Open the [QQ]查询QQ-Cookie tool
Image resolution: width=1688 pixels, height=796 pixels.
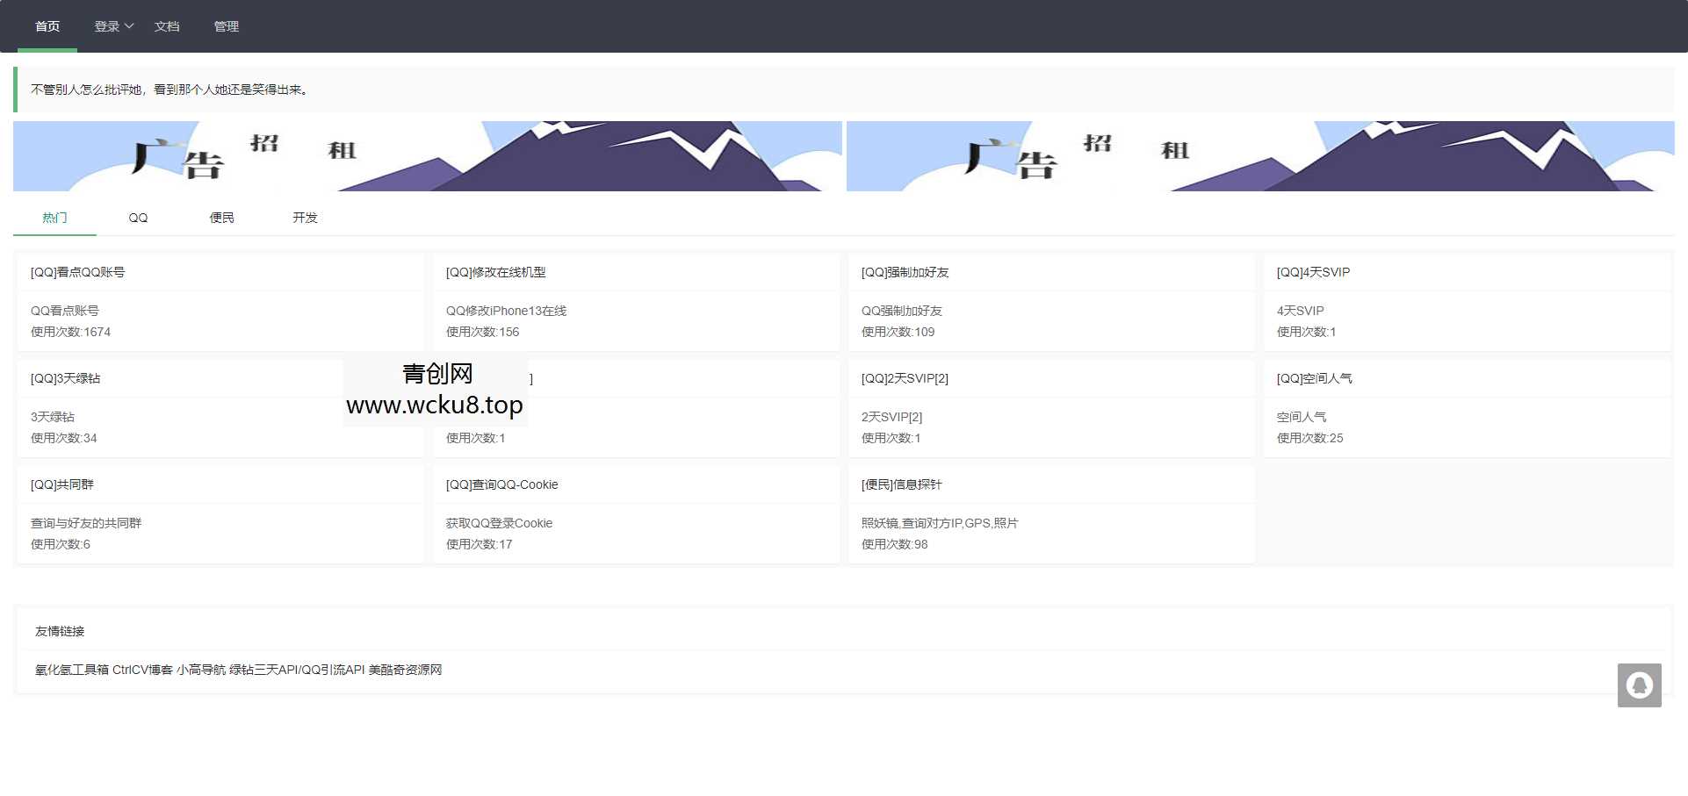501,484
